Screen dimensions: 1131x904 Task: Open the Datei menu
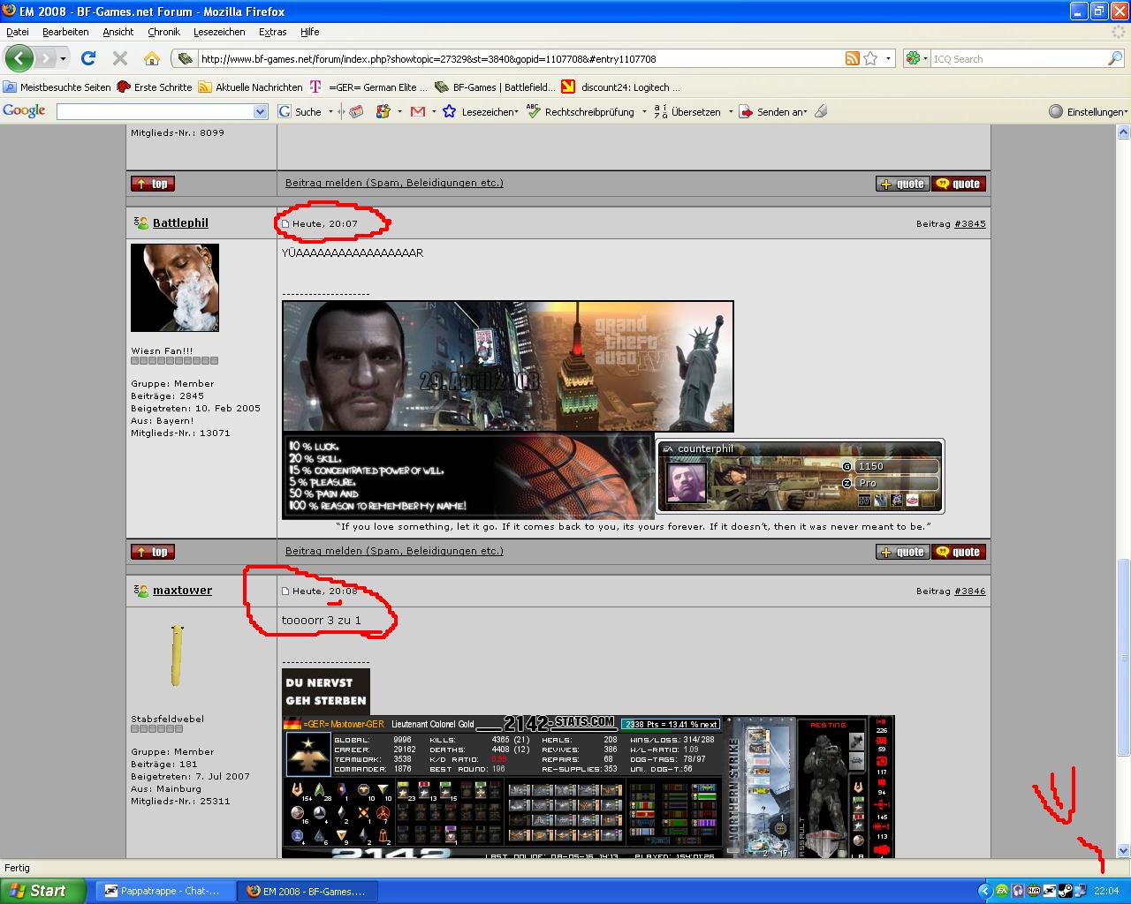(18, 32)
